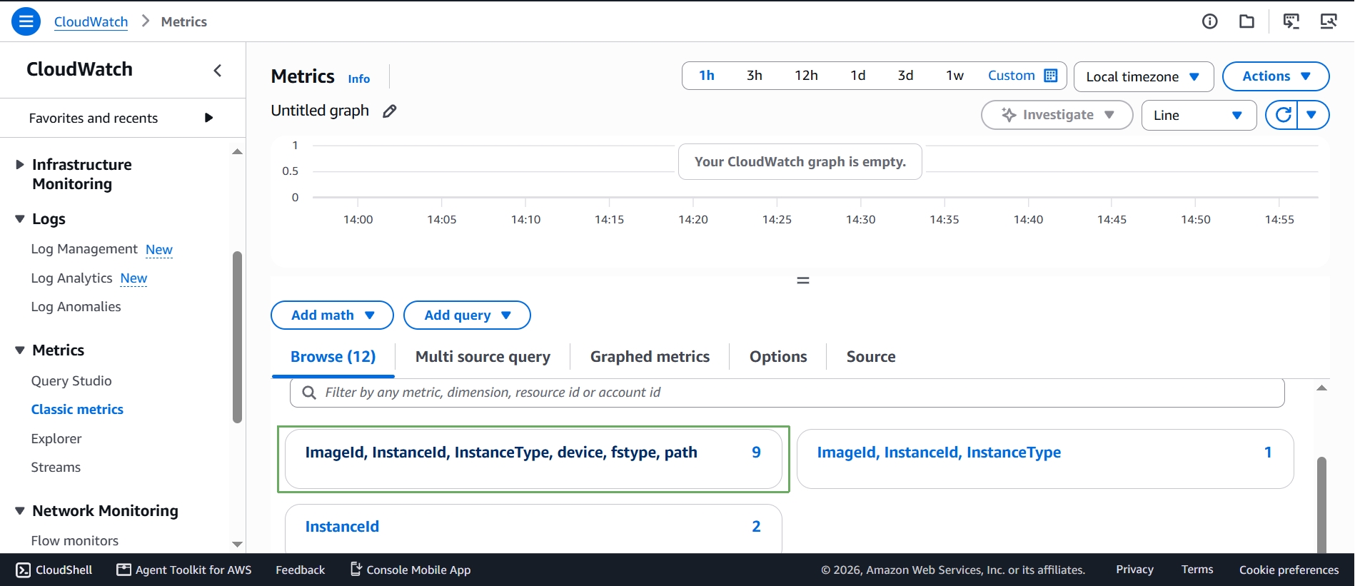Image resolution: width=1355 pixels, height=586 pixels.
Task: Click the monitor with wrench icon
Action: click(1329, 21)
